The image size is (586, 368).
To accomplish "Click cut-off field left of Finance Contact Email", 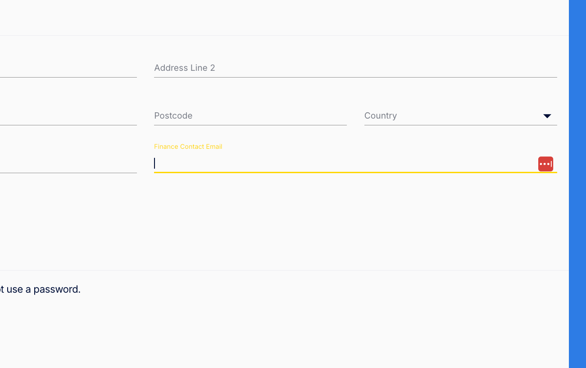I will (x=68, y=164).
